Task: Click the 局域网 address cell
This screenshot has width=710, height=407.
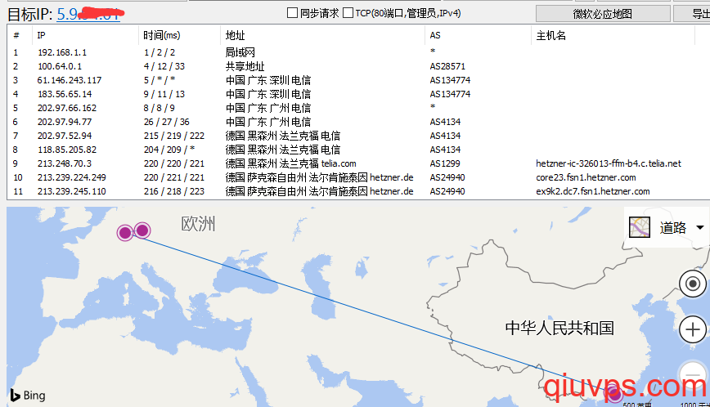Action: 240,52
